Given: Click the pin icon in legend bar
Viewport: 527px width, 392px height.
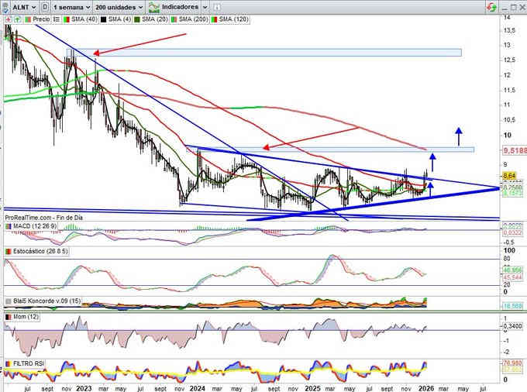Looking at the screenshot, I should point(6,18).
